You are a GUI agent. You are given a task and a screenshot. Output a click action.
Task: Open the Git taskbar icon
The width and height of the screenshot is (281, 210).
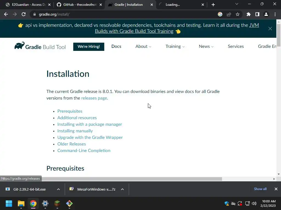click(69, 203)
